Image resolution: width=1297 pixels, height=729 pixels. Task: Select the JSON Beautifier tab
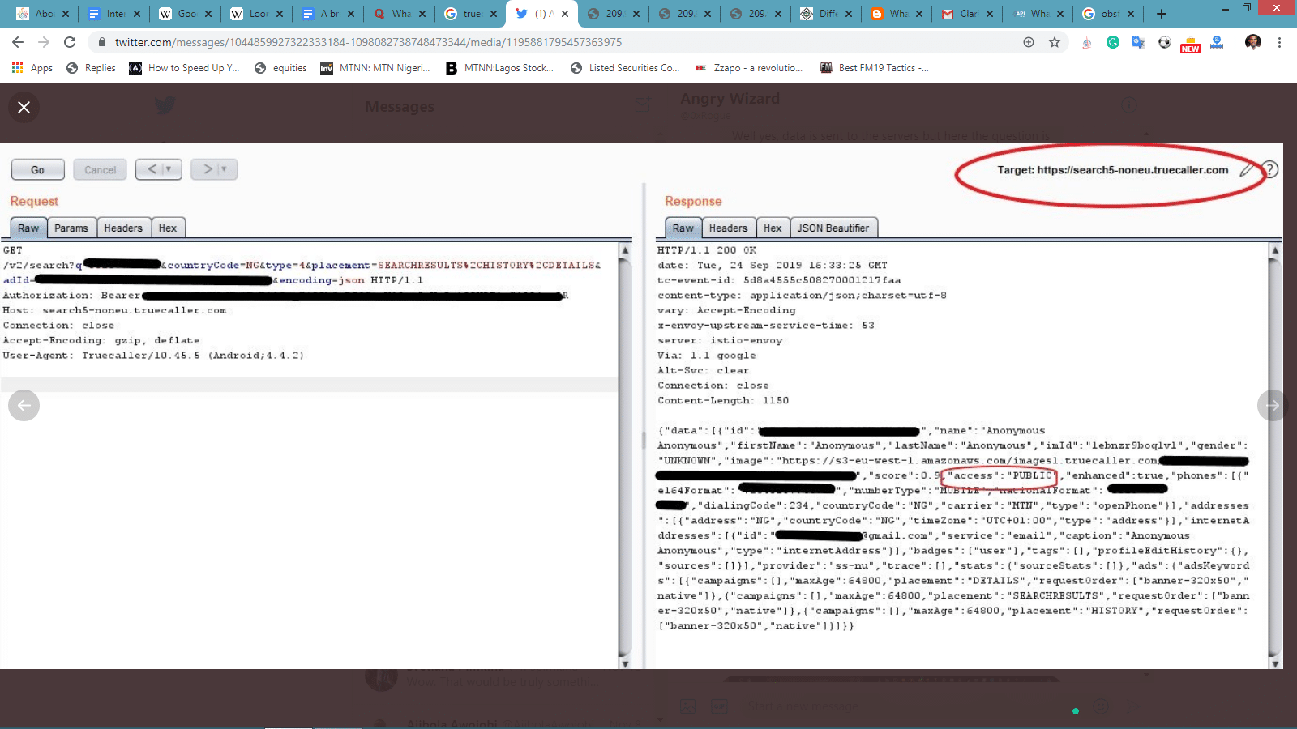coord(833,228)
